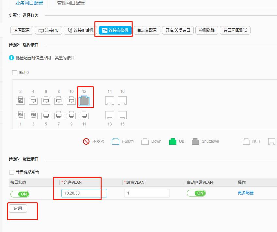Viewport: 277px width, 232px height.
Task: Click the 应用 button
Action: coord(18,209)
